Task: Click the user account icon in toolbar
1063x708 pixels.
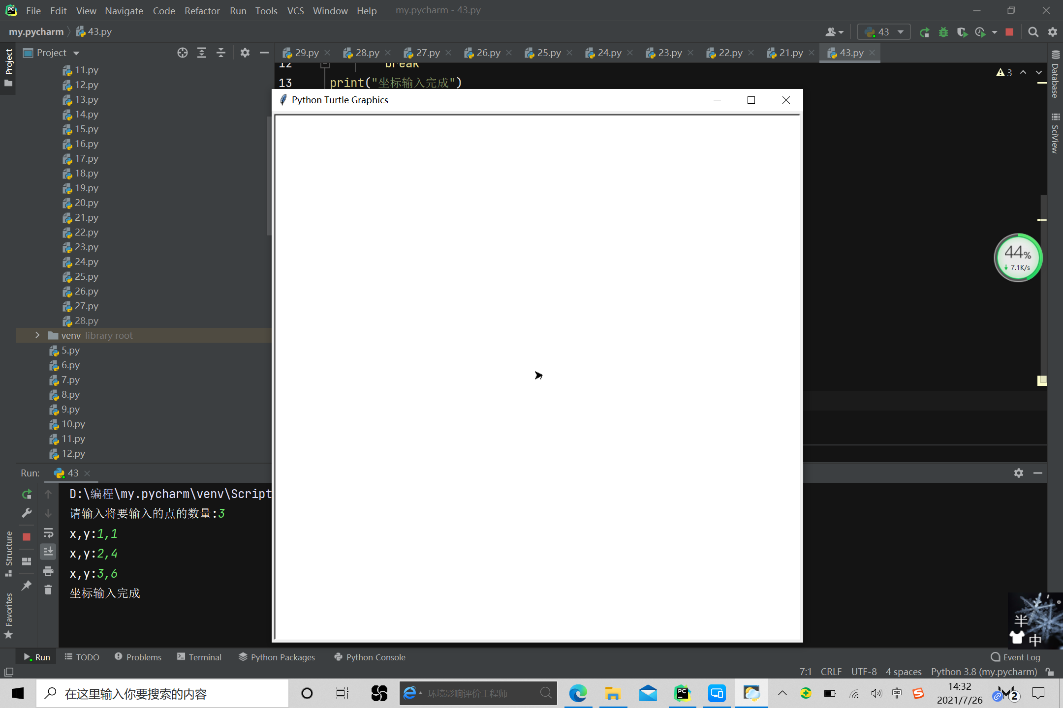Action: [x=834, y=32]
